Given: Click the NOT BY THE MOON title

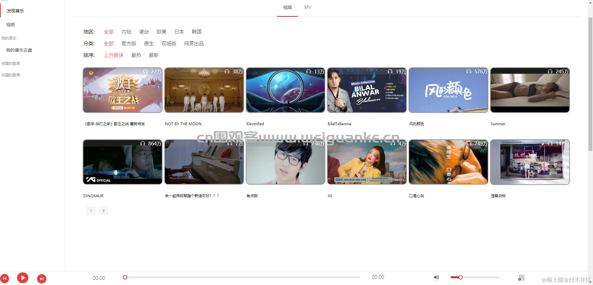Looking at the screenshot, I should click(x=183, y=124).
